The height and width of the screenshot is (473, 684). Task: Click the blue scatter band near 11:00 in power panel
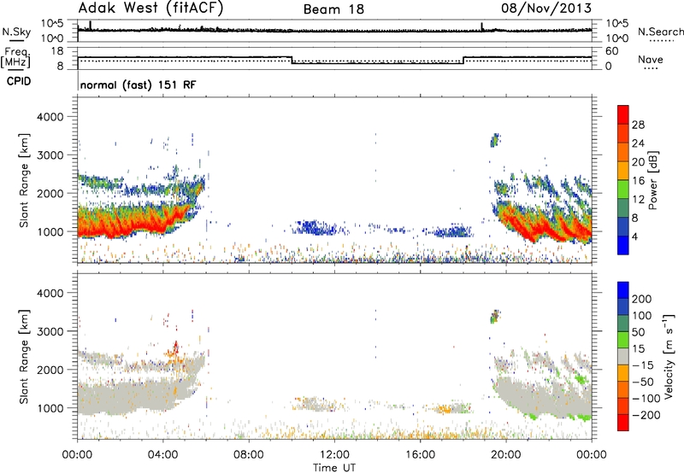click(x=313, y=228)
